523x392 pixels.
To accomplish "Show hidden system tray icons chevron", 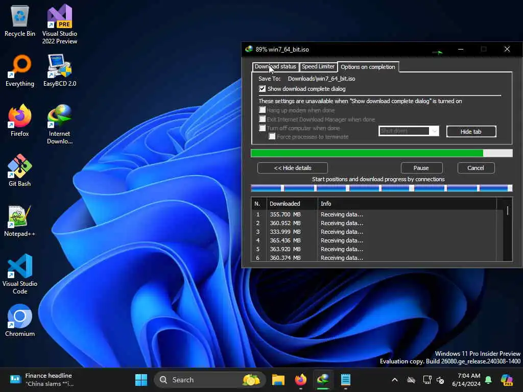I will [x=395, y=380].
